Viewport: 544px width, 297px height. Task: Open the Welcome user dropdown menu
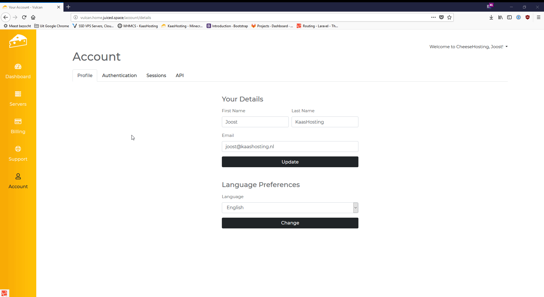click(x=468, y=47)
